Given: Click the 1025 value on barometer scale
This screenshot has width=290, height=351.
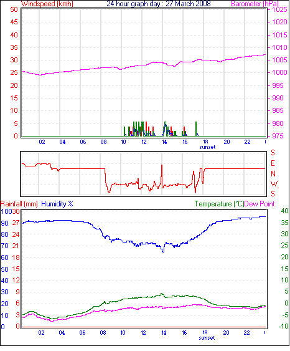Looking at the screenshot, I should pos(279,9).
